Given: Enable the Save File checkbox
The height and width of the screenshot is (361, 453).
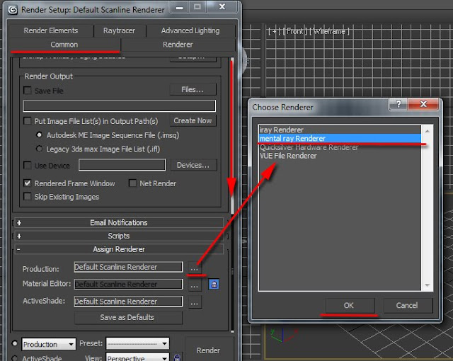Looking at the screenshot, I should [28, 91].
